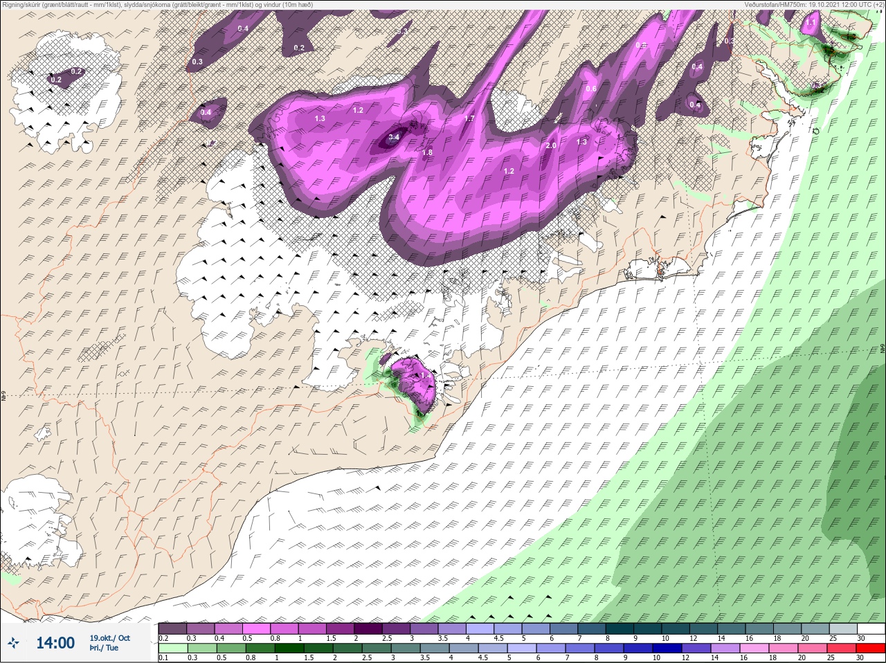Click the pale green 0.1 rain legend swatch
886x663 pixels.
pyautogui.click(x=172, y=648)
